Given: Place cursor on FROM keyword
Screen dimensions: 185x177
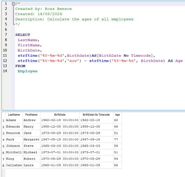Looking at the screenshot, I should point(20,66).
